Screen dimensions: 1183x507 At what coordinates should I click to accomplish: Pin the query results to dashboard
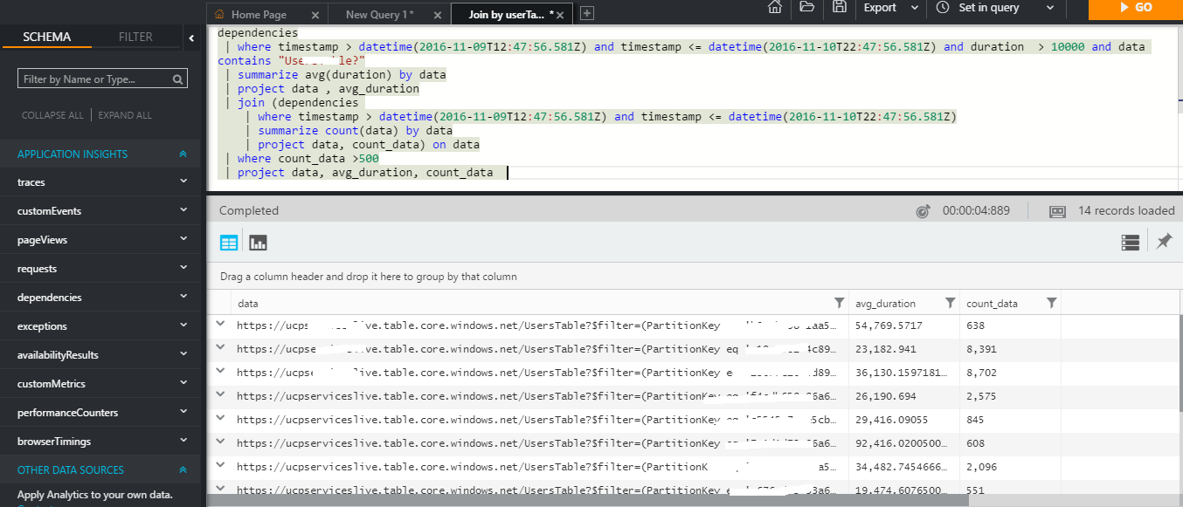tap(1164, 242)
